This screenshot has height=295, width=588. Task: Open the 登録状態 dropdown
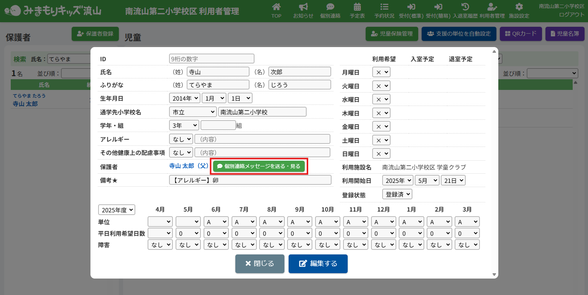coord(397,194)
